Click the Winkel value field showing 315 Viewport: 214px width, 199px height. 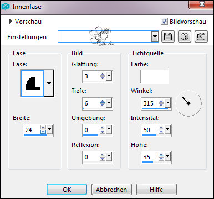point(150,103)
